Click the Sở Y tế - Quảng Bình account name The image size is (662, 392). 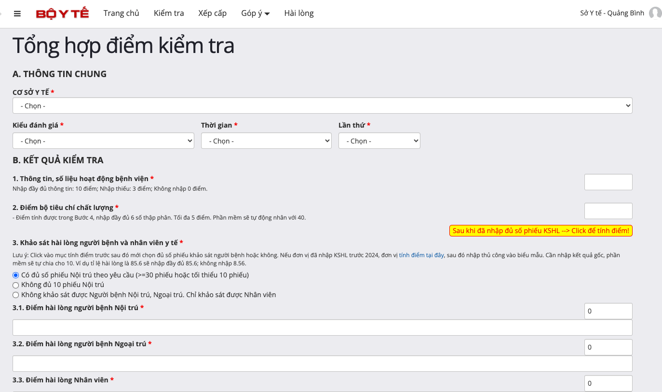[x=612, y=13]
